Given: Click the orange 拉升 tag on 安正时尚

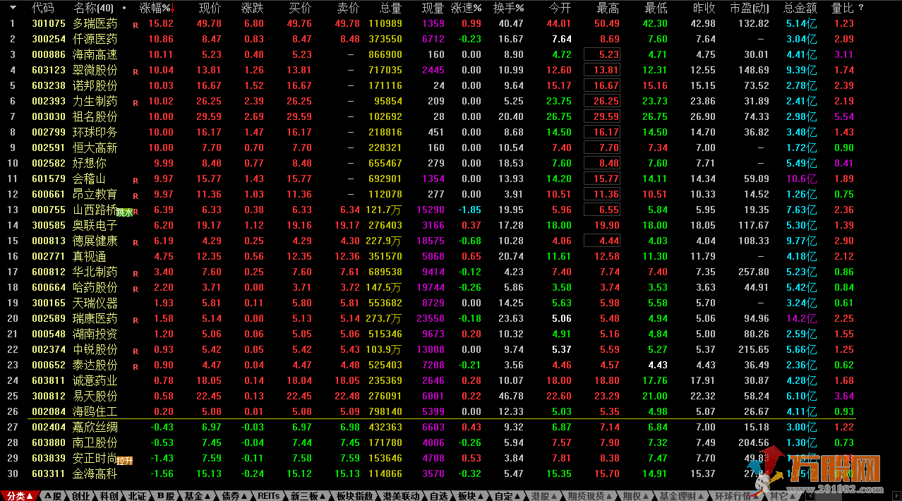Looking at the screenshot, I should pyautogui.click(x=125, y=459).
